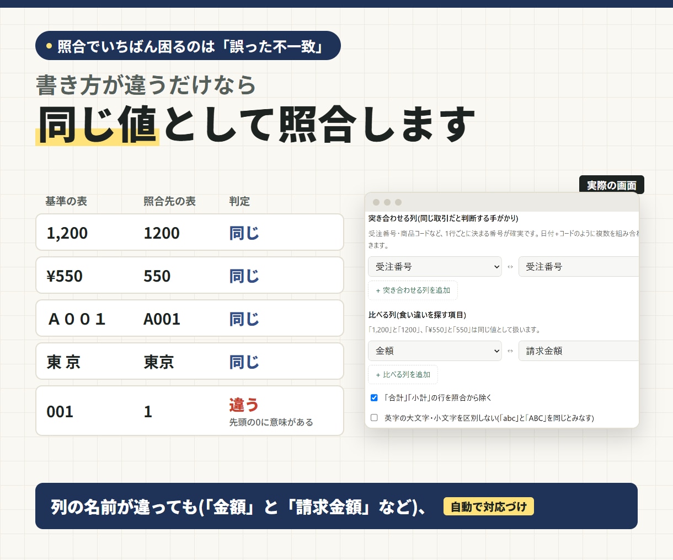Image resolution: width=673 pixels, height=560 pixels.
Task: Enable 英字の大文字・小文字を区別しない checkbox
Action: click(374, 418)
